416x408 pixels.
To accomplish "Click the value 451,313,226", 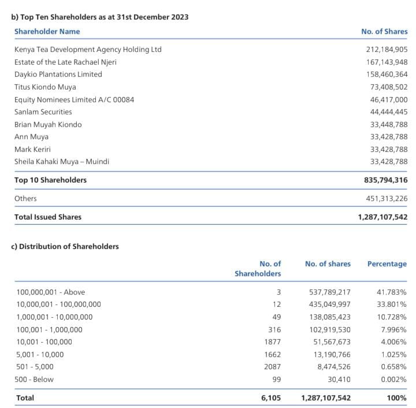I will (387, 199).
